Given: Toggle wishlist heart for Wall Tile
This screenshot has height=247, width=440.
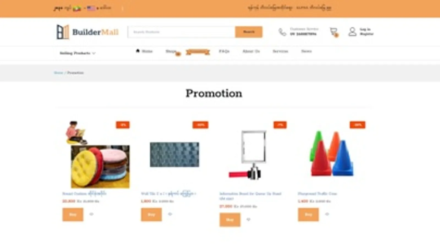Looking at the screenshot, I should point(170,214).
